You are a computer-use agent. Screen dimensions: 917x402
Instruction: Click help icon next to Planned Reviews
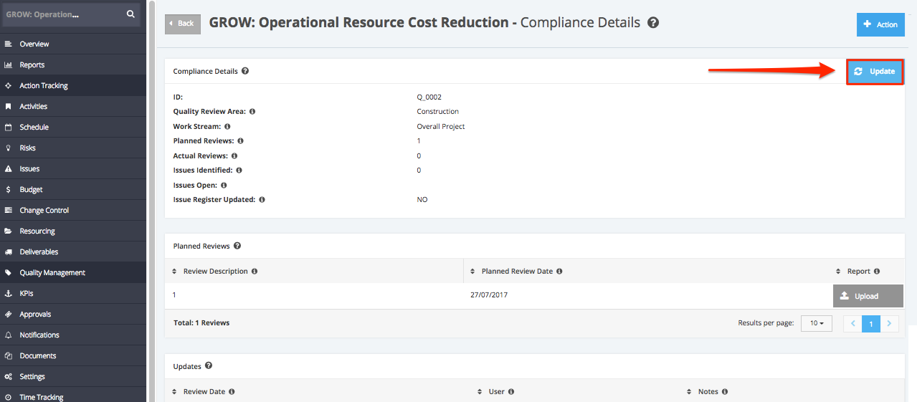(x=237, y=246)
